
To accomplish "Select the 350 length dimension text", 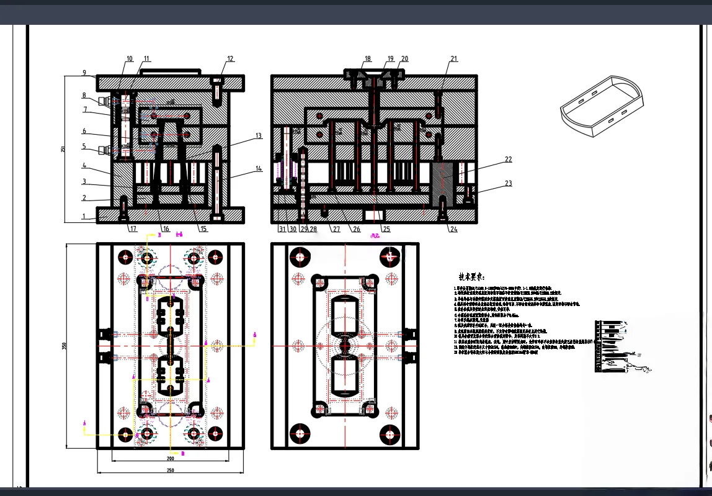I will pyautogui.click(x=64, y=346).
